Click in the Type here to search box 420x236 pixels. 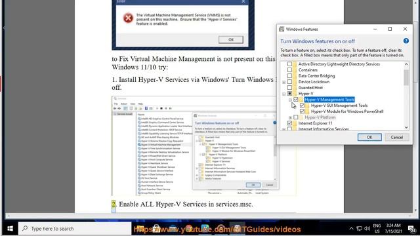coord(75,229)
